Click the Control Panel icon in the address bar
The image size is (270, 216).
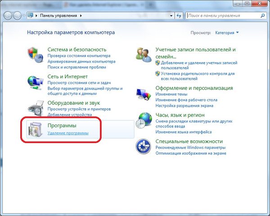31,15
